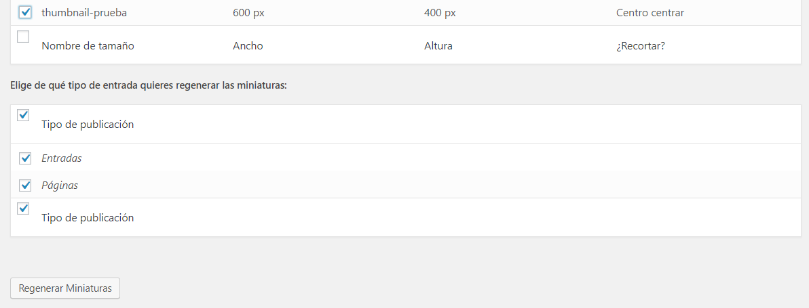Screen dimensions: 809x308
Task: Toggle the Tipo de publicación checkbox above Entradas
Action: 23,115
